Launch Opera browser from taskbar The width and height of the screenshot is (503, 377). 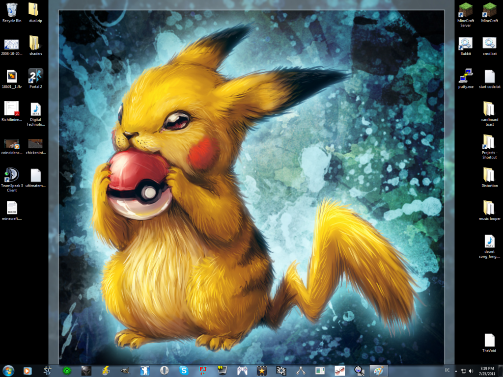click(164, 371)
